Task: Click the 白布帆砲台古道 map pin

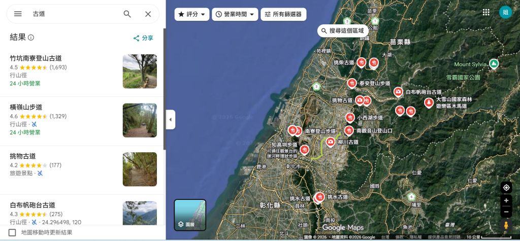Action: click(x=398, y=92)
